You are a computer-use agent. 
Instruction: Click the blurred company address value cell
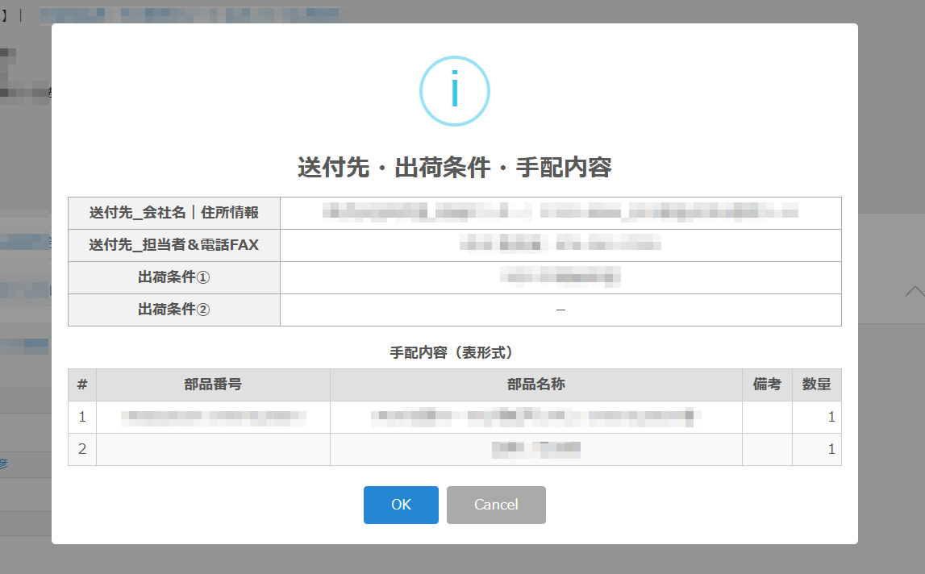click(x=560, y=213)
